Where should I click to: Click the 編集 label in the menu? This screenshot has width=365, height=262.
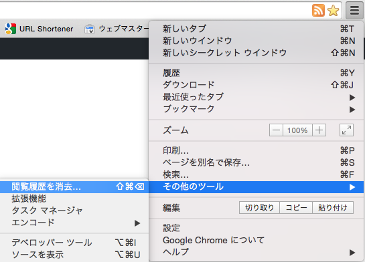(x=171, y=208)
